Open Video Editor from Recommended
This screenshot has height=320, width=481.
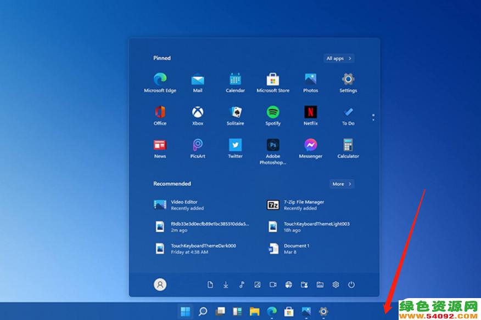tap(181, 203)
